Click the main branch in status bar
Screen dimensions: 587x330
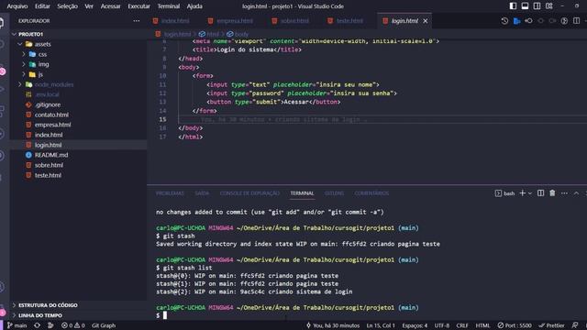17,325
